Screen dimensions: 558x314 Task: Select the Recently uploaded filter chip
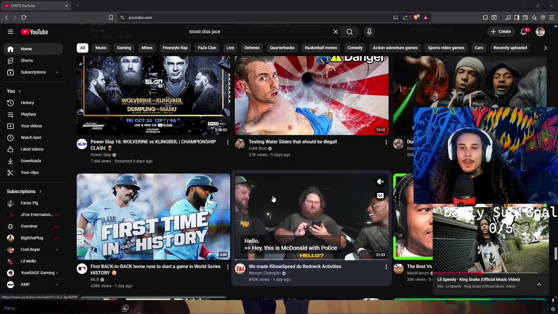coord(510,48)
